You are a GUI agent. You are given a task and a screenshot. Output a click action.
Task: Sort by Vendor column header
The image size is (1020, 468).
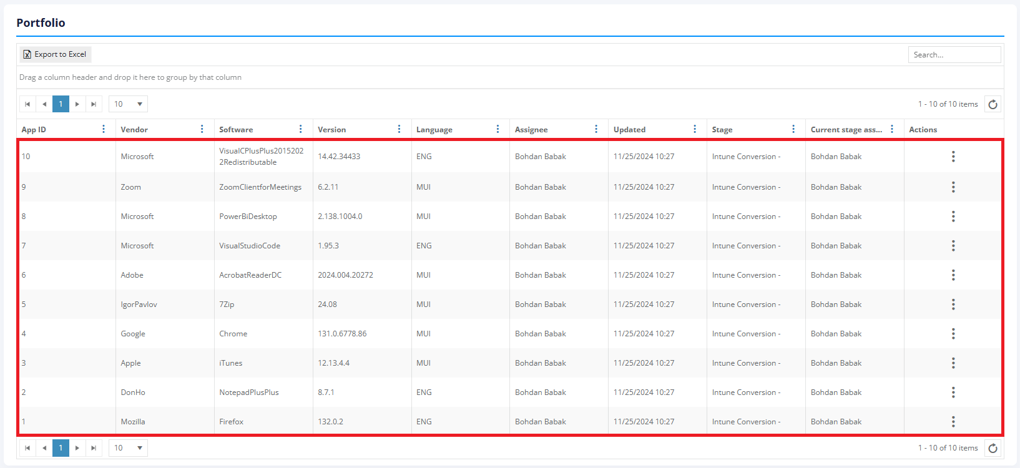134,130
